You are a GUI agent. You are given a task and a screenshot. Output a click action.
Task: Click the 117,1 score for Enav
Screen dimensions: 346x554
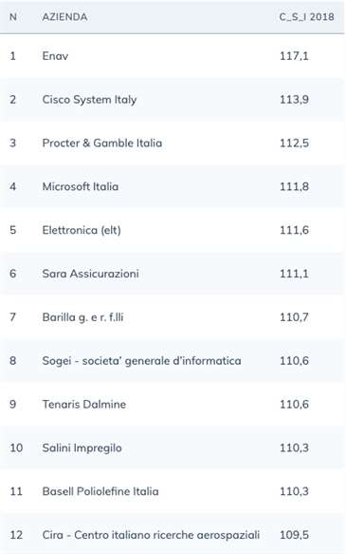(x=294, y=56)
